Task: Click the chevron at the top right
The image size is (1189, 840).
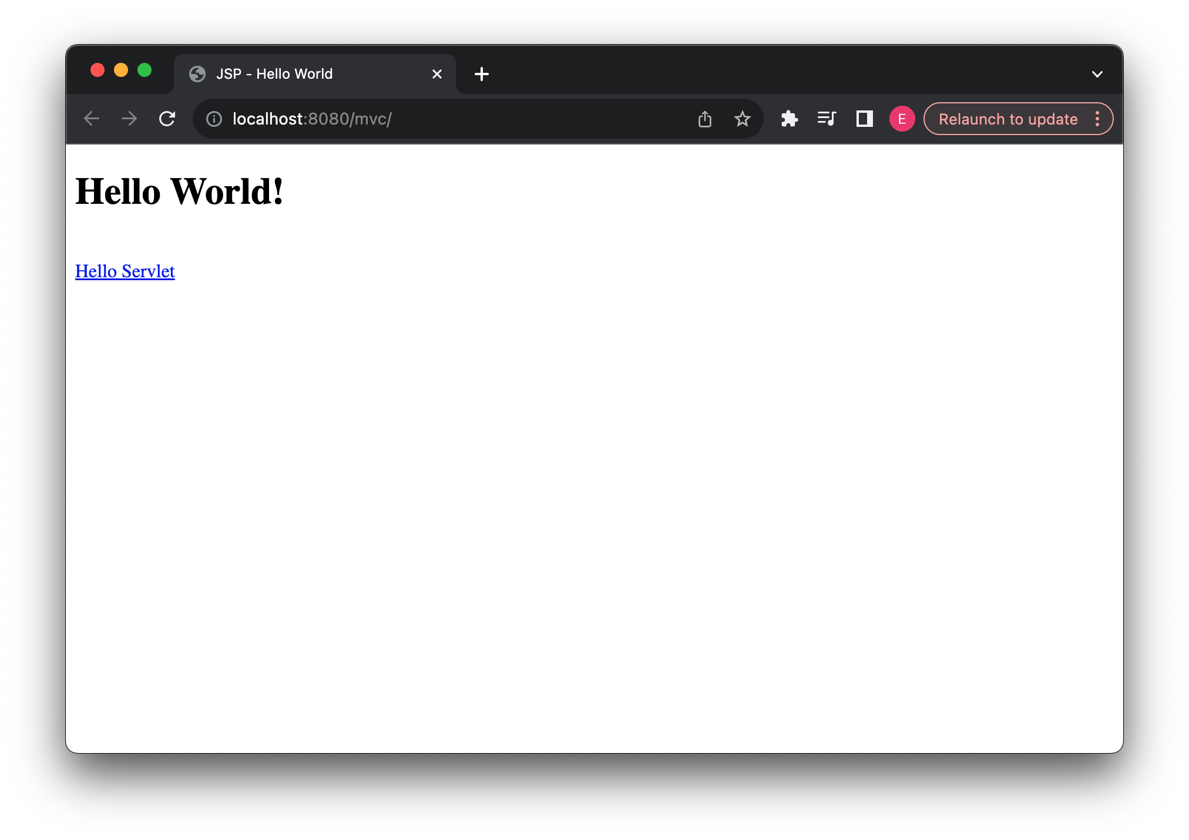Action: [1096, 73]
